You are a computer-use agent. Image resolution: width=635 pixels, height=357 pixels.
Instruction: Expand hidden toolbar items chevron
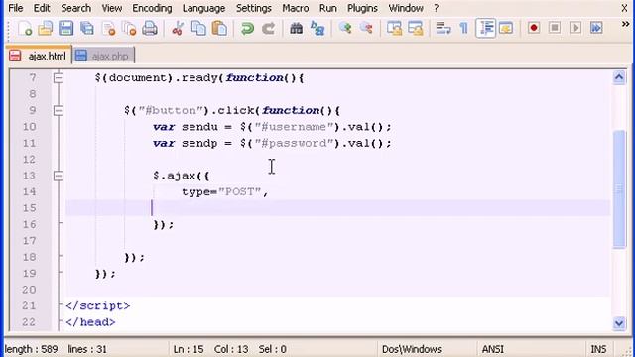625,25
